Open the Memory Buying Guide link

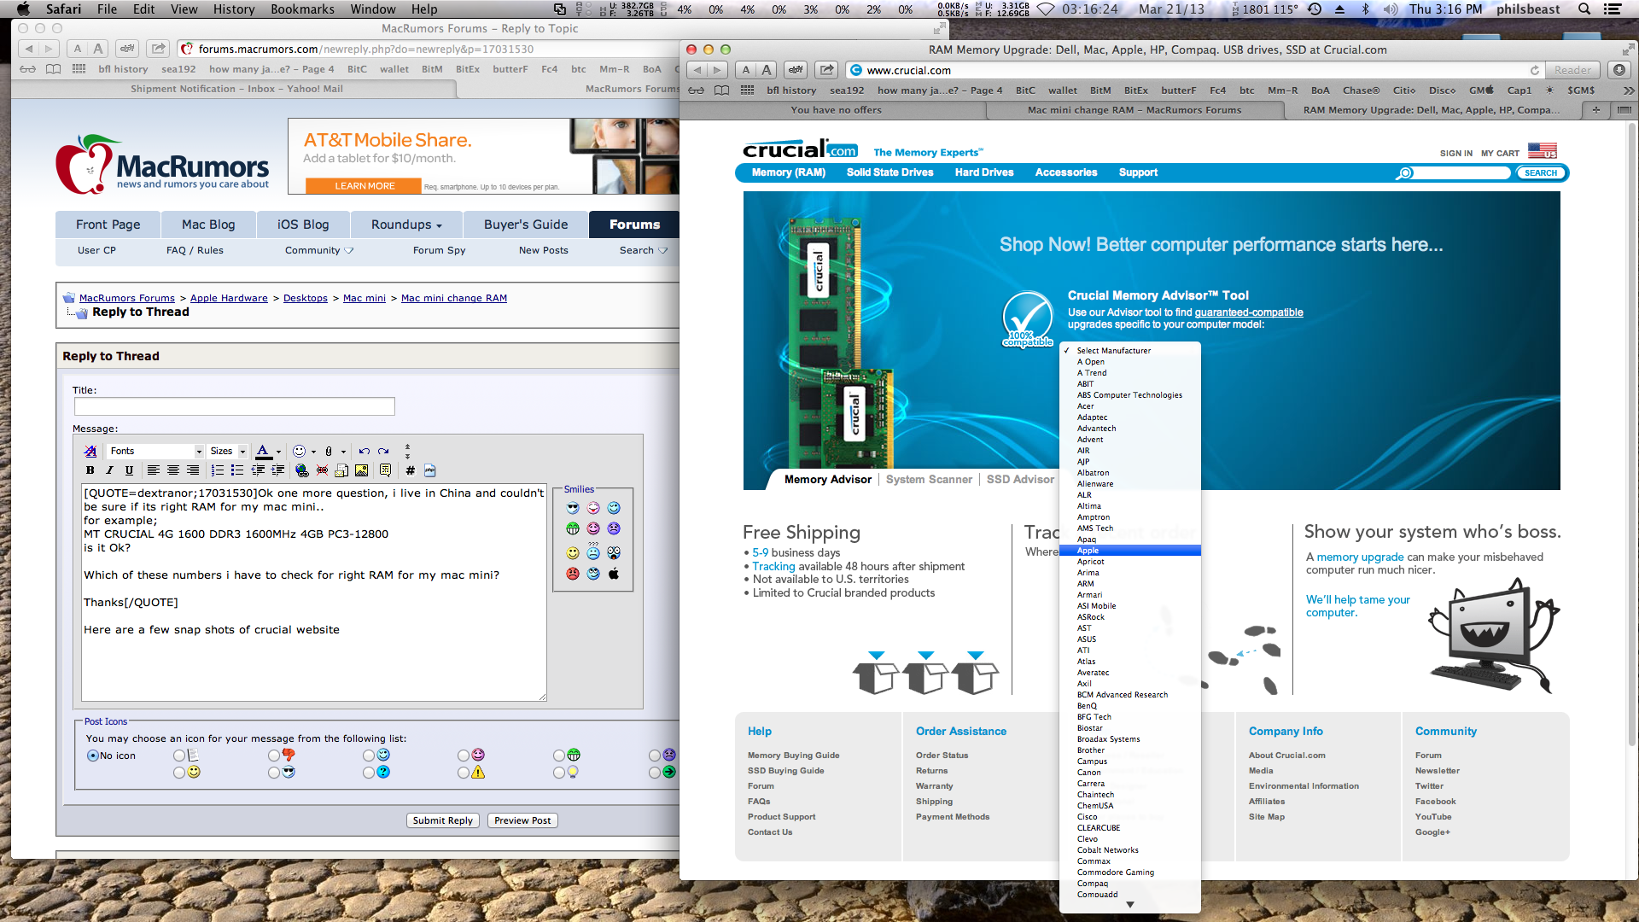click(793, 756)
